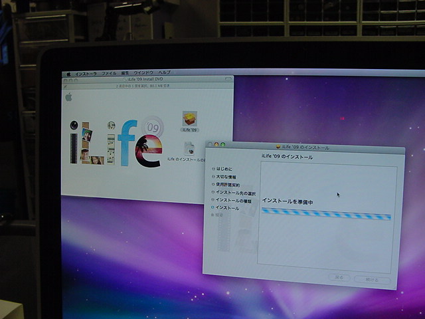Click the 続ける button in the installer
Screen dimensions: 425x319
tap(372, 279)
